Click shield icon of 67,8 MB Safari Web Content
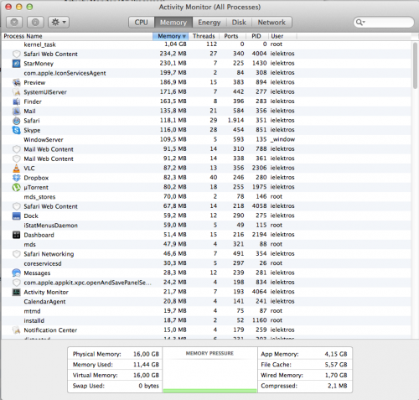The width and height of the screenshot is (419, 400). [17, 206]
